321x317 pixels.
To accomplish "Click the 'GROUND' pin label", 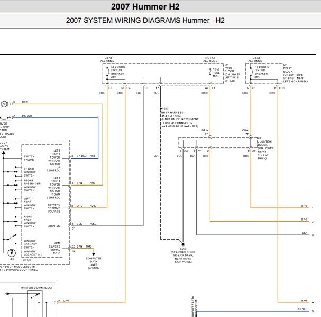I will [x=54, y=226].
